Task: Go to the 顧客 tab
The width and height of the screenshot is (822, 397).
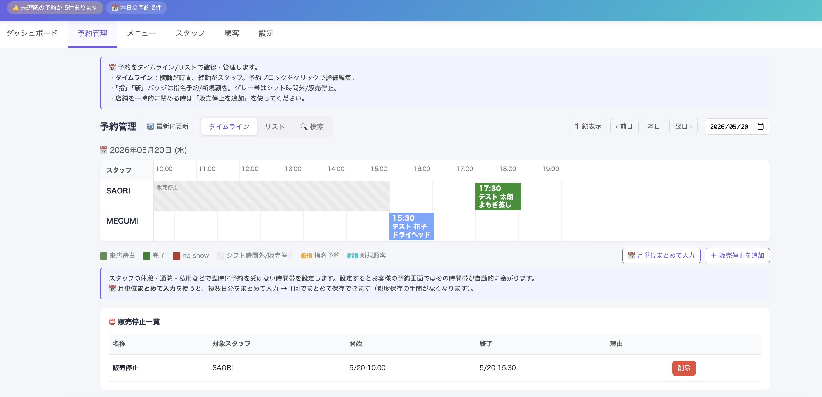Action: pyautogui.click(x=232, y=33)
